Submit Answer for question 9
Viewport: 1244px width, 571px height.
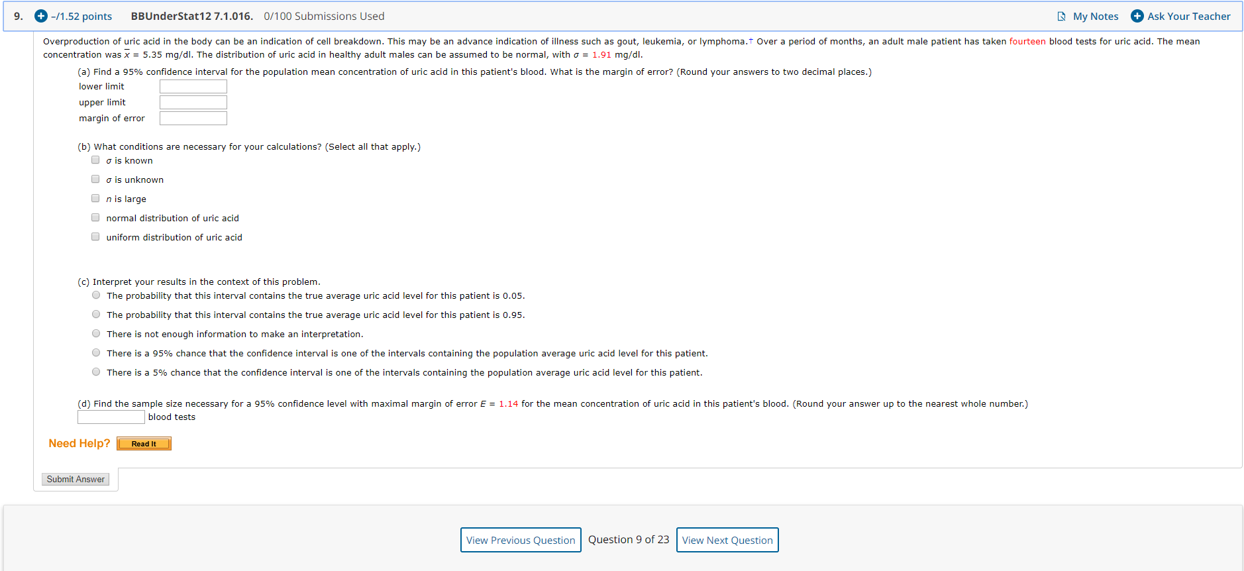tap(76, 480)
